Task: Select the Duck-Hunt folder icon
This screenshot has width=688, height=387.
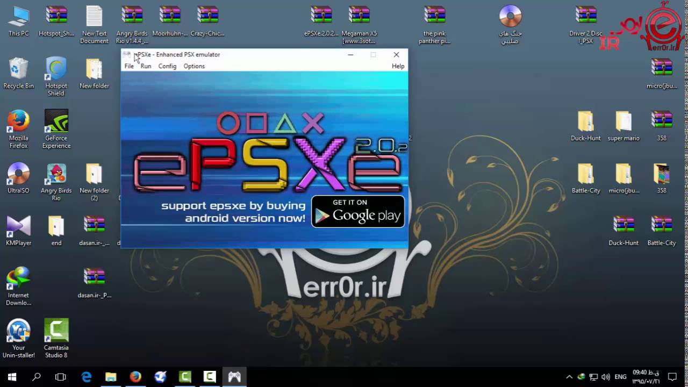Action: point(586,126)
